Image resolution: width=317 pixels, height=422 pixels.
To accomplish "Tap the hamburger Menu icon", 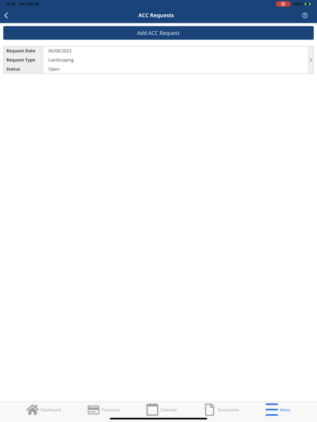I will (271, 409).
